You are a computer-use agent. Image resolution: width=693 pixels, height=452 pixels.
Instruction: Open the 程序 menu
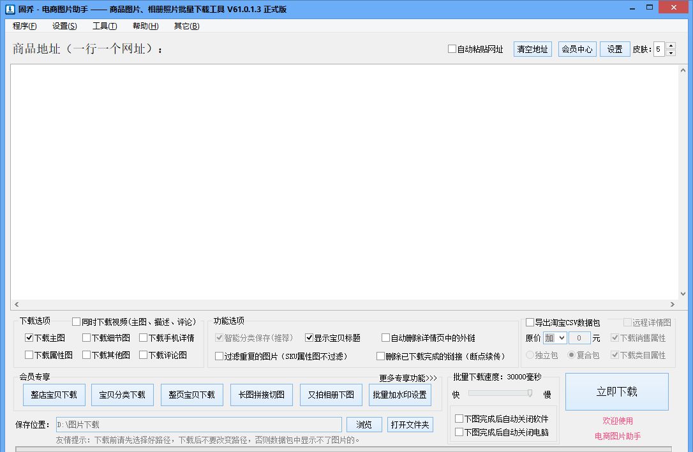pos(24,26)
